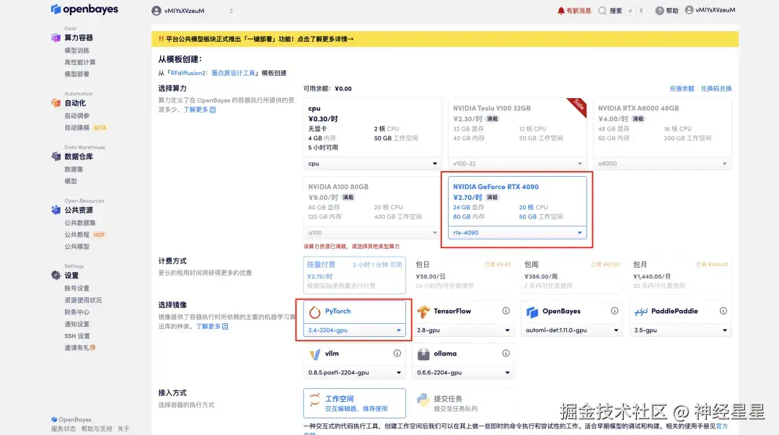
Task: Click the PyTorch flame icon
Action: coord(314,312)
